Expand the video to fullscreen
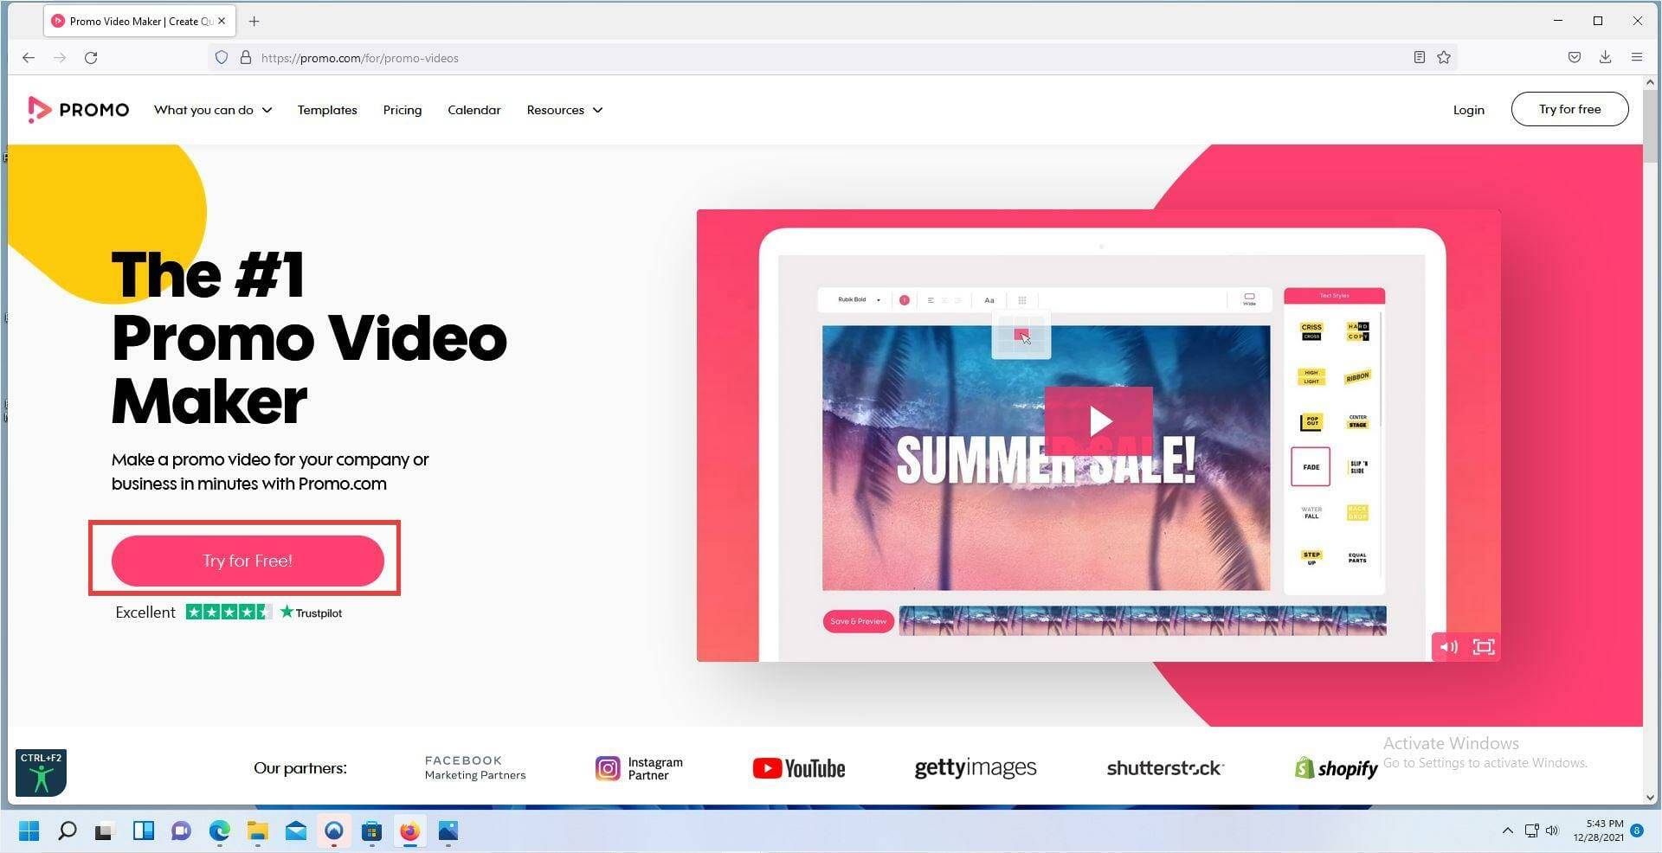Viewport: 1662px width, 853px height. click(1484, 647)
